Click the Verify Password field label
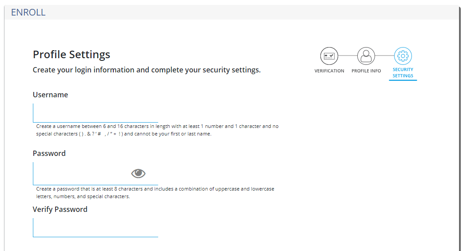The height and width of the screenshot is (251, 467). (x=60, y=209)
